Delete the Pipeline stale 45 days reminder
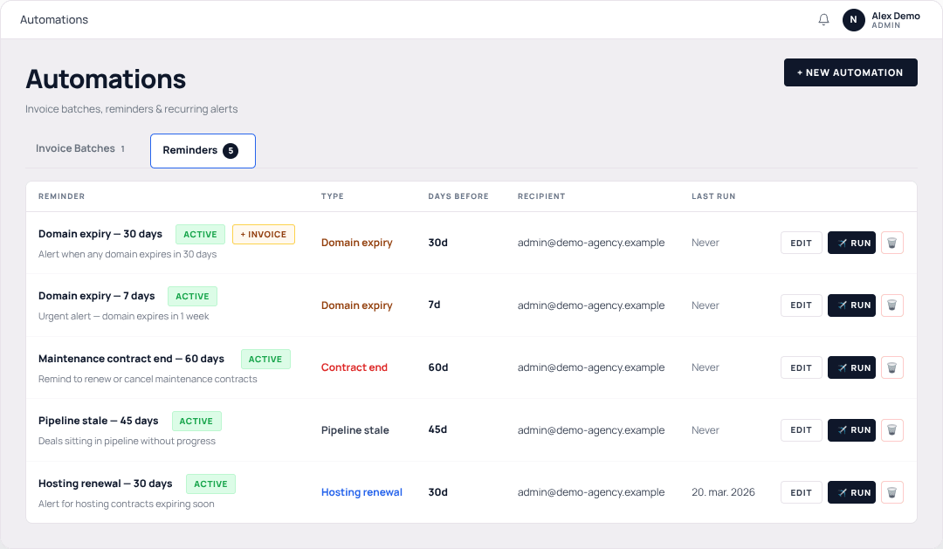This screenshot has width=943, height=549. coord(891,430)
